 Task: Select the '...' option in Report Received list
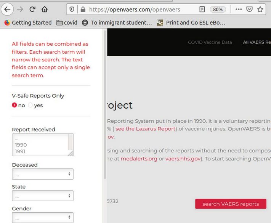pos(17,139)
